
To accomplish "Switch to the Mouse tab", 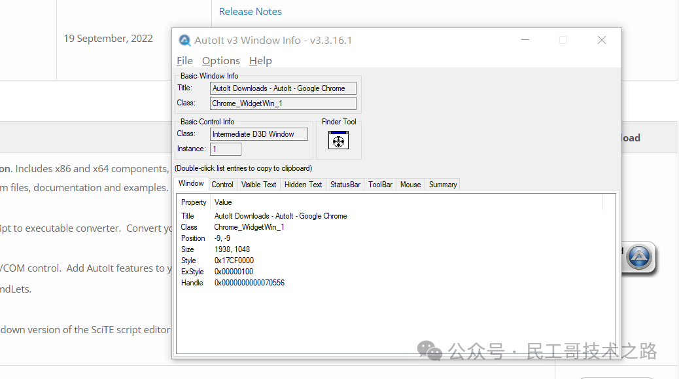I will pos(411,185).
